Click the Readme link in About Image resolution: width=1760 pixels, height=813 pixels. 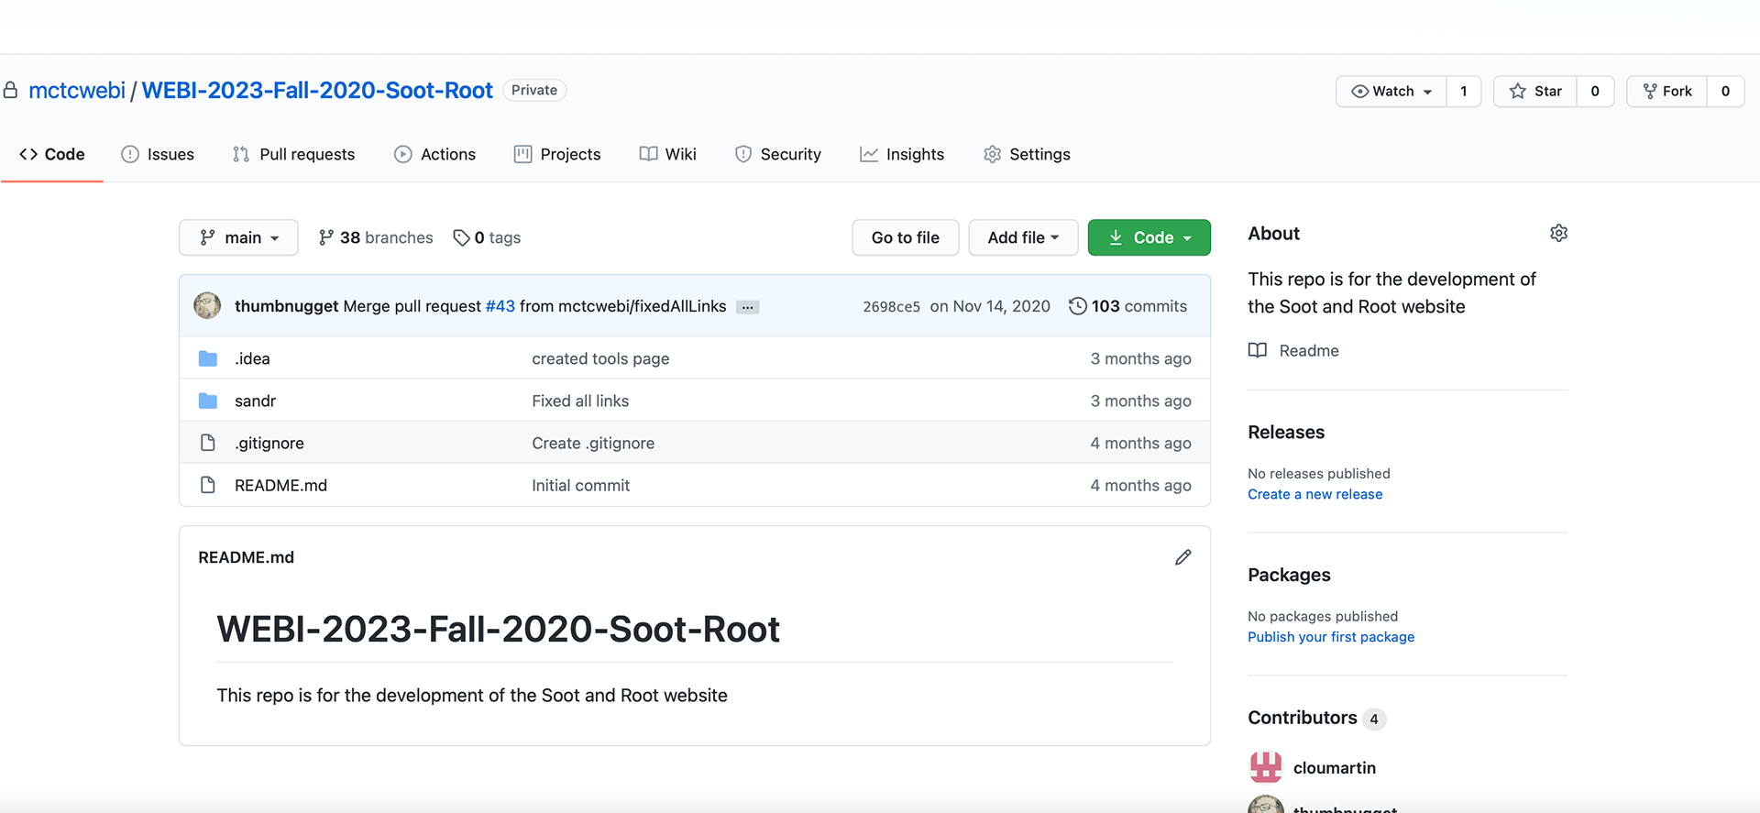tap(1309, 350)
